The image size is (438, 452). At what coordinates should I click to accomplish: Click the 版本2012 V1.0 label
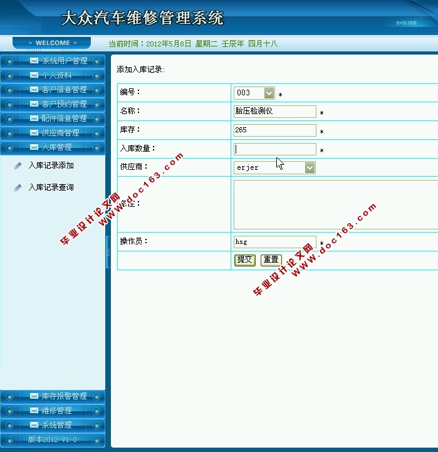pos(52,439)
